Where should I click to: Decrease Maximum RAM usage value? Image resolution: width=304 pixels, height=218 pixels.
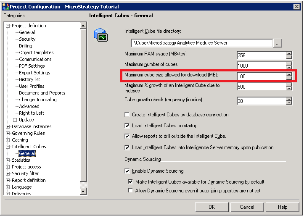(x=289, y=57)
